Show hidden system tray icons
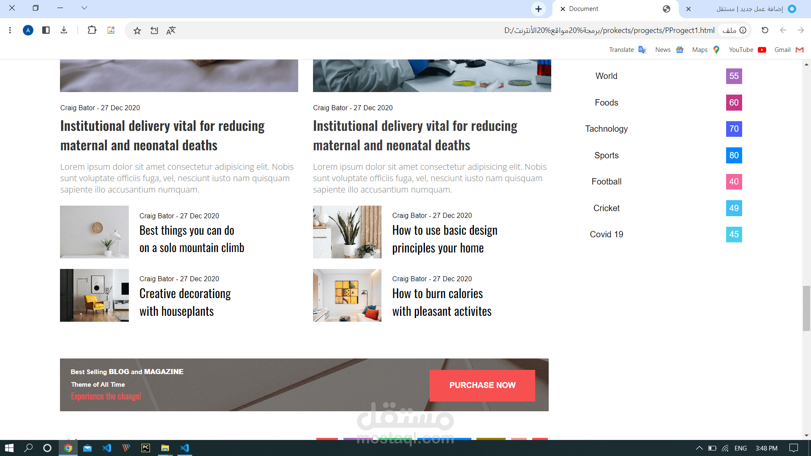The height and width of the screenshot is (456, 811). pos(699,448)
